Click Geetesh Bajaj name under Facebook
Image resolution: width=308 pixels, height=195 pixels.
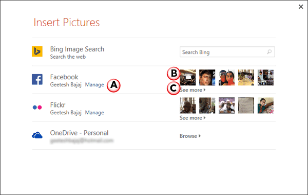pyautogui.click(x=66, y=85)
